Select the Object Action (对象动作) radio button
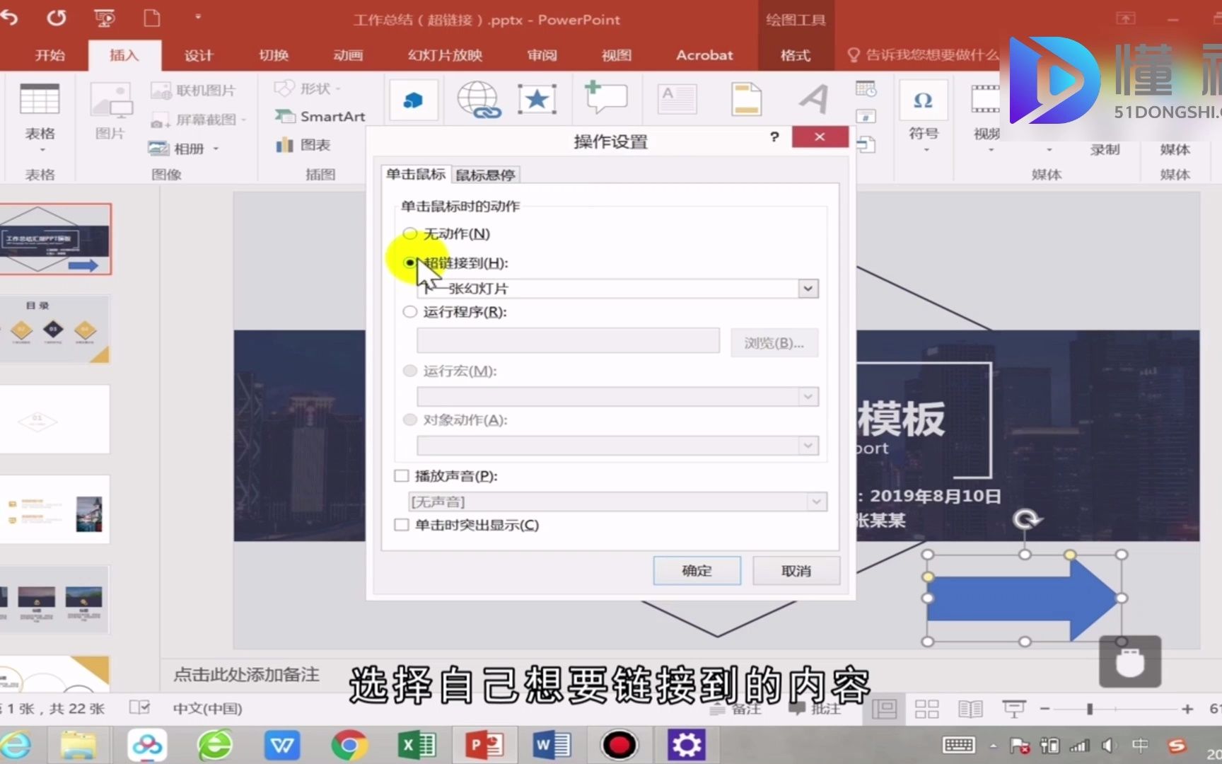 409,419
